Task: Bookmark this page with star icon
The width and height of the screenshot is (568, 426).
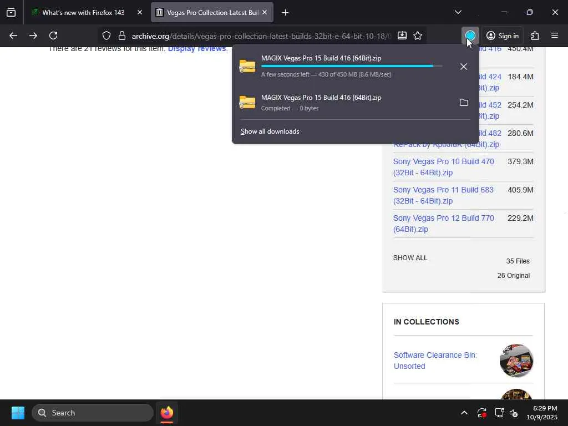Action: point(418,35)
